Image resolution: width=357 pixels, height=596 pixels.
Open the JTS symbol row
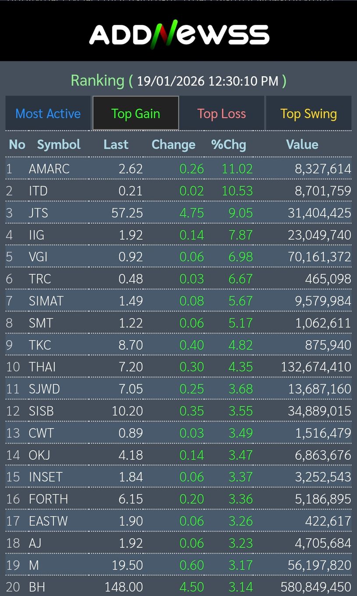click(x=39, y=213)
